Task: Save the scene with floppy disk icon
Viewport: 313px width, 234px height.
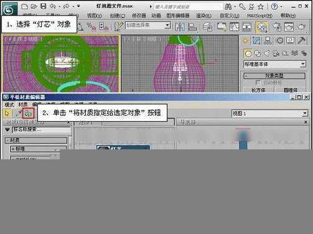Action: click(x=43, y=6)
